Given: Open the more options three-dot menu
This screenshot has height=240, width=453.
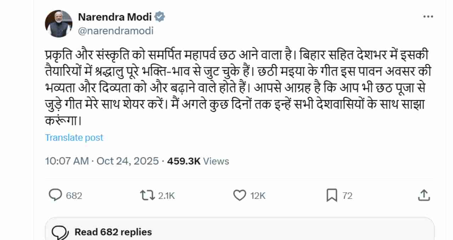Looking at the screenshot, I should tap(428, 17).
